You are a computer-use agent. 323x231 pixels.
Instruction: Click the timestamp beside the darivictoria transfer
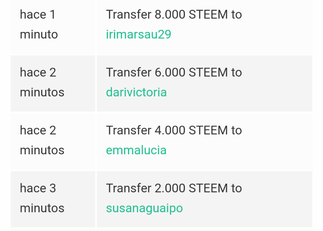point(42,82)
